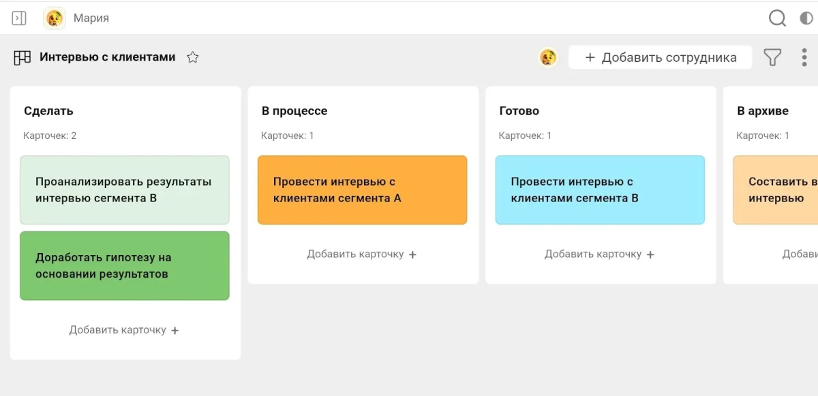This screenshot has height=396, width=818.
Task: Open Мария's profile avatar
Action: click(x=55, y=18)
